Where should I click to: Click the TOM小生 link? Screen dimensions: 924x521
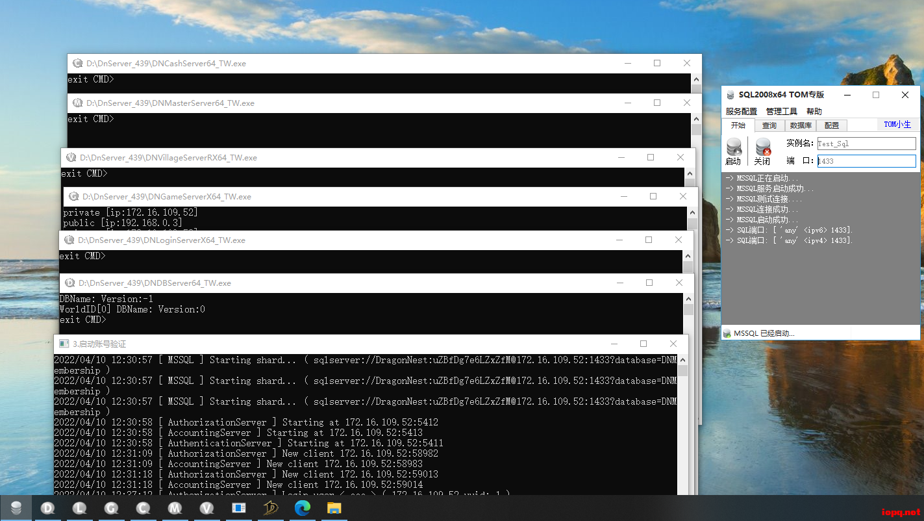[x=897, y=125]
